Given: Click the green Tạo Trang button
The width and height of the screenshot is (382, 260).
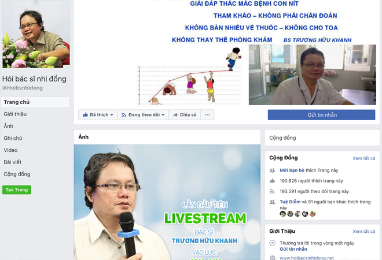Looking at the screenshot, I should (17, 190).
